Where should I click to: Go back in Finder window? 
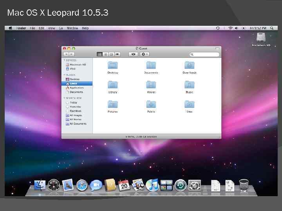pos(66,54)
